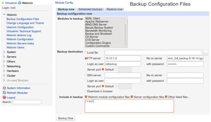Select Download in browser radio
This screenshot has height=122, width=211.
[86, 91]
